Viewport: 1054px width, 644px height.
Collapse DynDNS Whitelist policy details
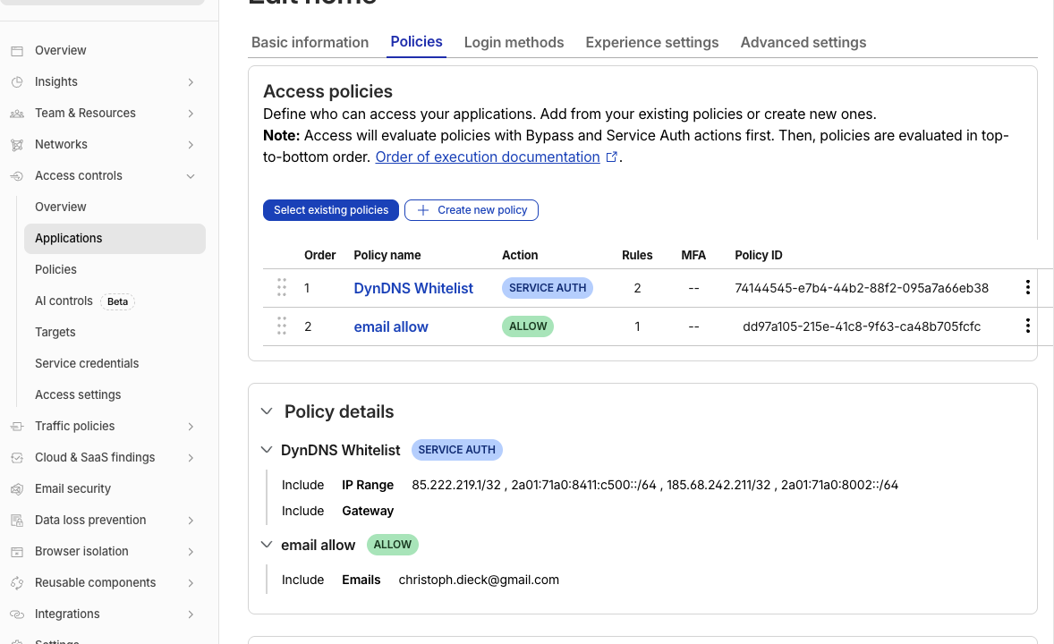pos(267,450)
